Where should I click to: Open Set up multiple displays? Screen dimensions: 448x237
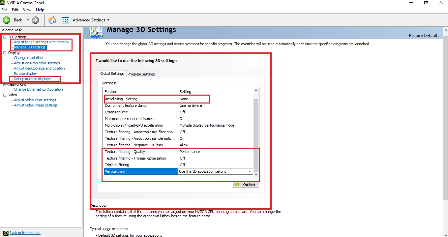(x=32, y=79)
